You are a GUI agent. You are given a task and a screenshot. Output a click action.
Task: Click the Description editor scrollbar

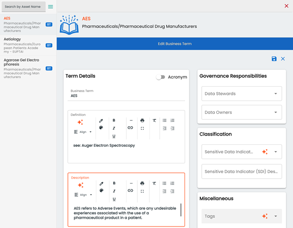(181, 210)
